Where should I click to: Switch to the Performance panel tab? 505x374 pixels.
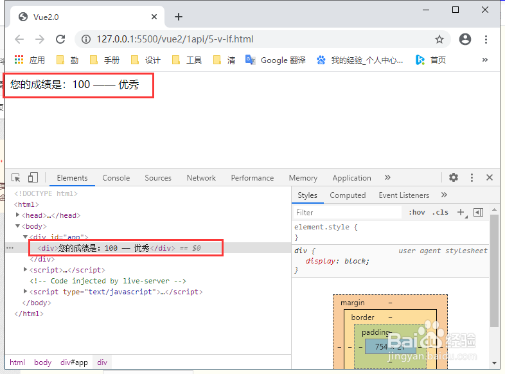[252, 178]
